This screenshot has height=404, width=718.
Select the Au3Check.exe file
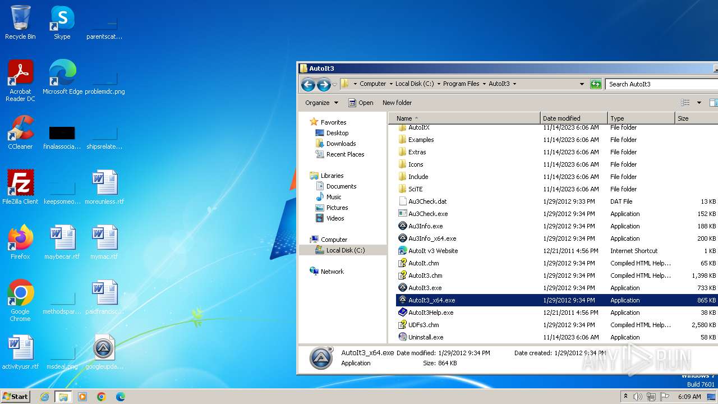tap(428, 214)
